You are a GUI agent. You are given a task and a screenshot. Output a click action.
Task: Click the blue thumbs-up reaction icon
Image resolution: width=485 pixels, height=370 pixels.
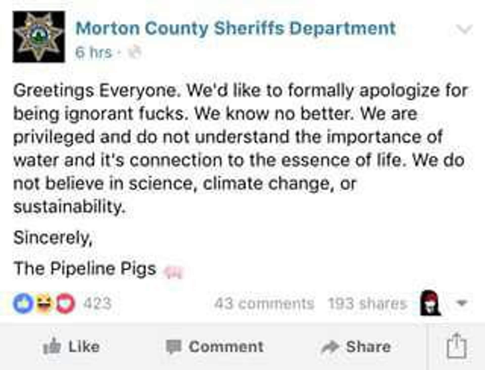[x=23, y=303]
